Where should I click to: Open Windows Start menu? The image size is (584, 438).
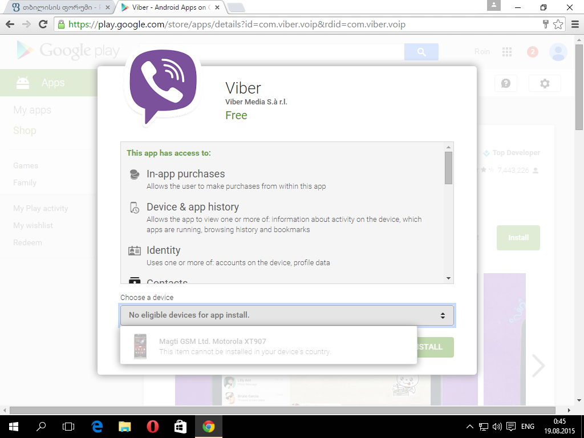tap(14, 427)
